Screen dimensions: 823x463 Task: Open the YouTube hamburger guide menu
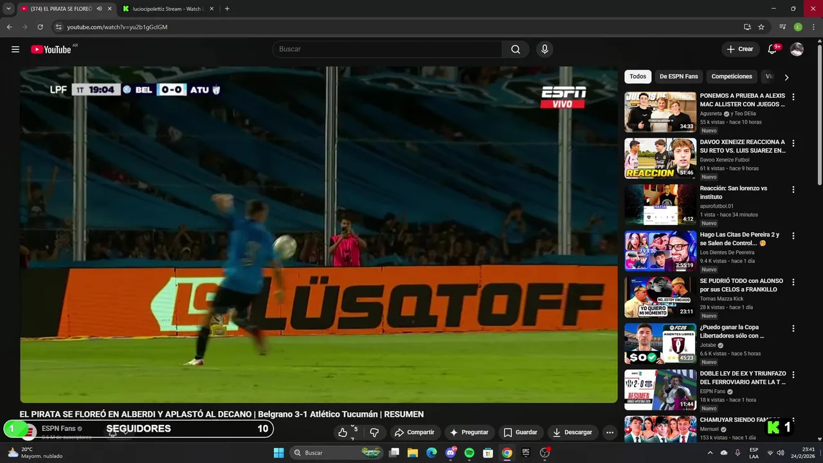pyautogui.click(x=15, y=50)
